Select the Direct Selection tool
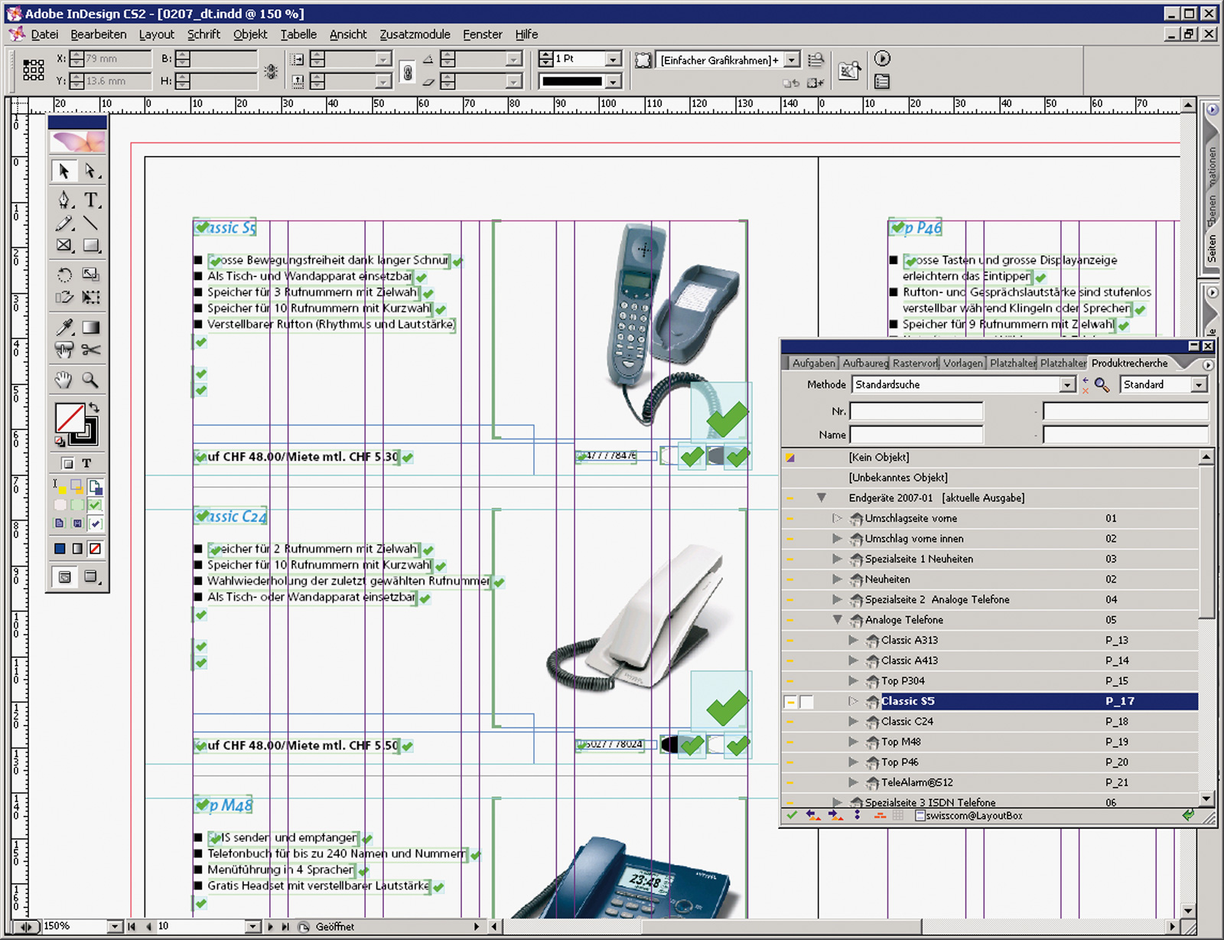1224x940 pixels. 91,171
